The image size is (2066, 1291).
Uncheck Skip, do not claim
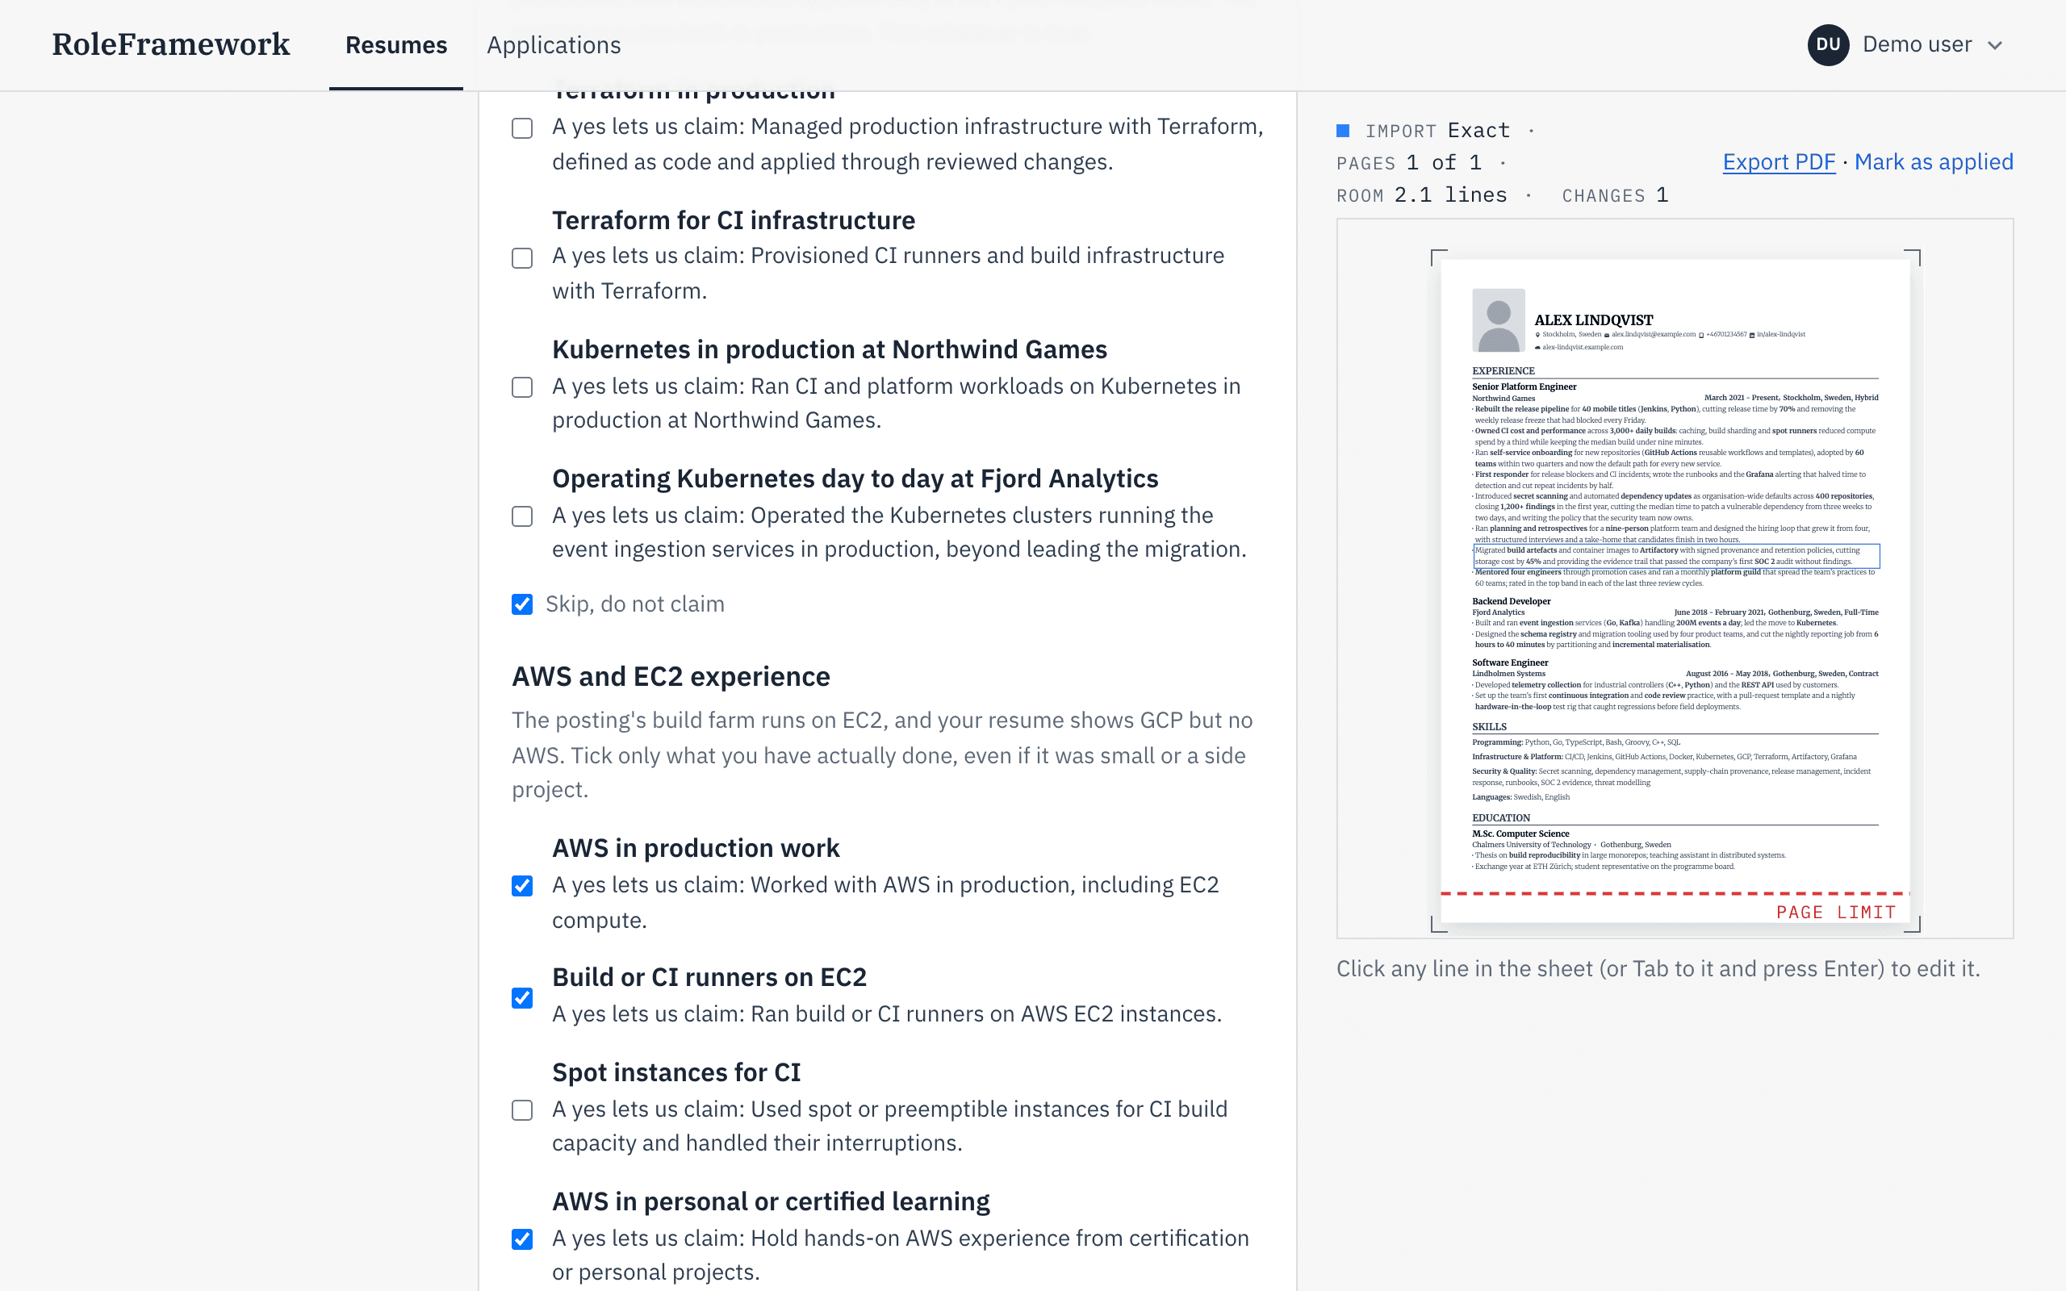(x=522, y=604)
